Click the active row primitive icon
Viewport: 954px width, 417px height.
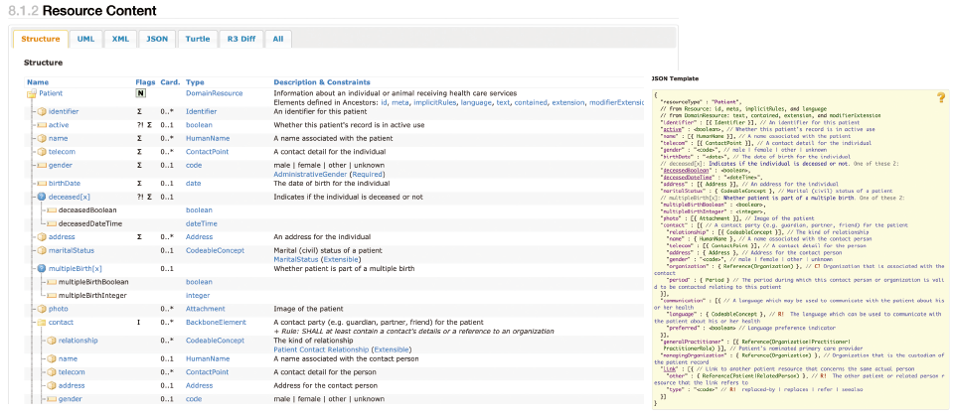click(x=42, y=125)
